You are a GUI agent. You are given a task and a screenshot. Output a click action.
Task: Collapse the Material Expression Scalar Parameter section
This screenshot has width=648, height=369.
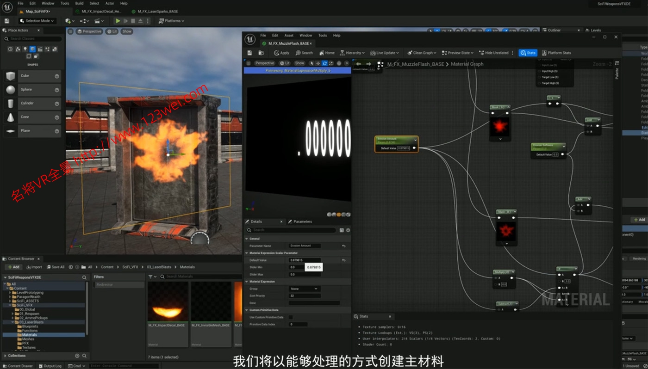(x=247, y=253)
